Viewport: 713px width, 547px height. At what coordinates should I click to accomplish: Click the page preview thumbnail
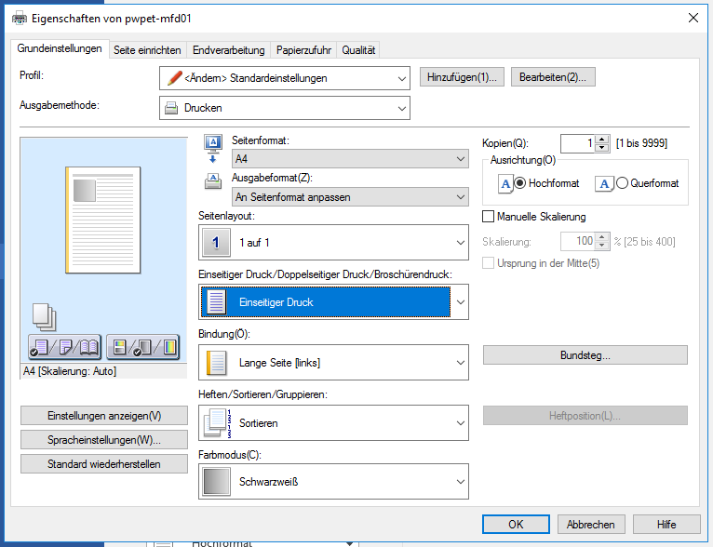point(102,219)
